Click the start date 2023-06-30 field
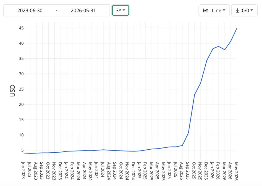Screen dimensions: 262x186 (x=30, y=10)
